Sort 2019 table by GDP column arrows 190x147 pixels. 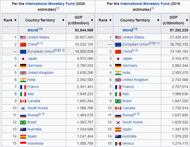[x=187, y=20]
